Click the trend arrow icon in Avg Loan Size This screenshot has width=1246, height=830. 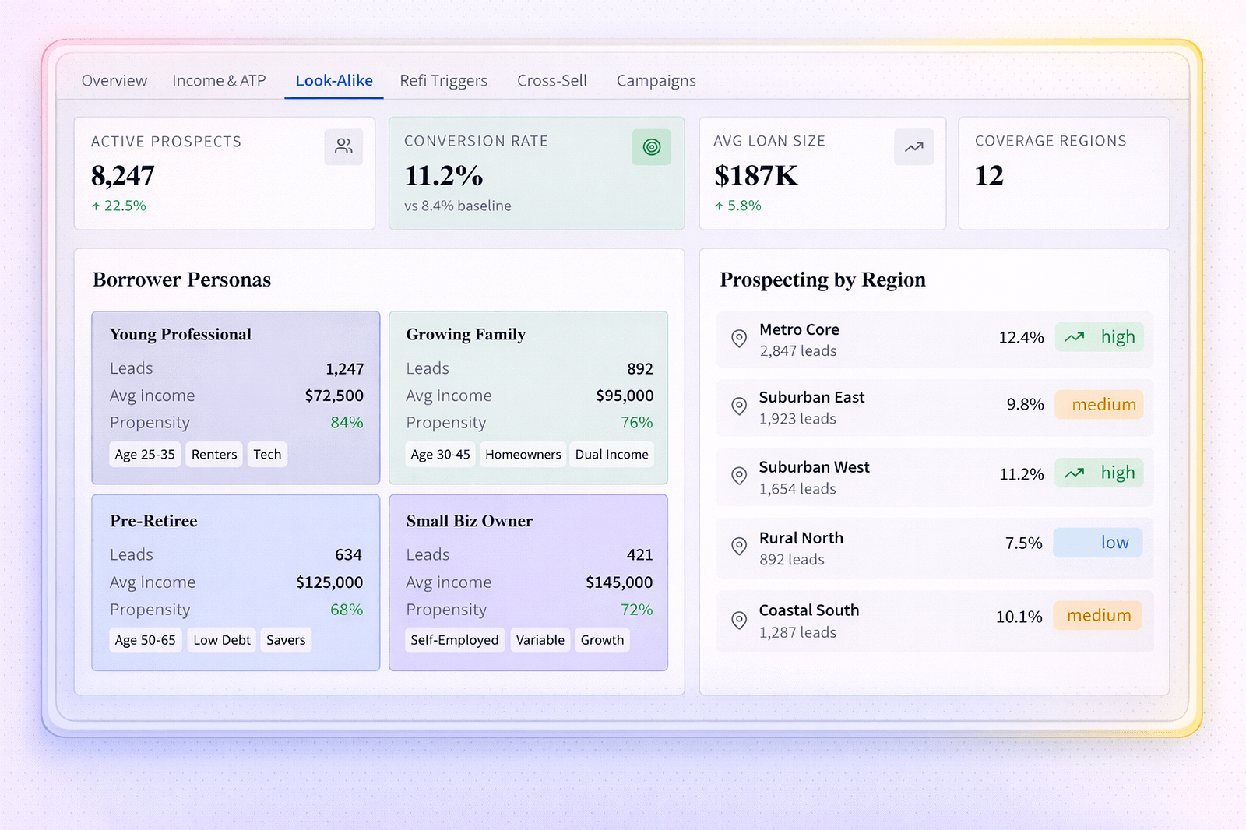click(x=913, y=146)
